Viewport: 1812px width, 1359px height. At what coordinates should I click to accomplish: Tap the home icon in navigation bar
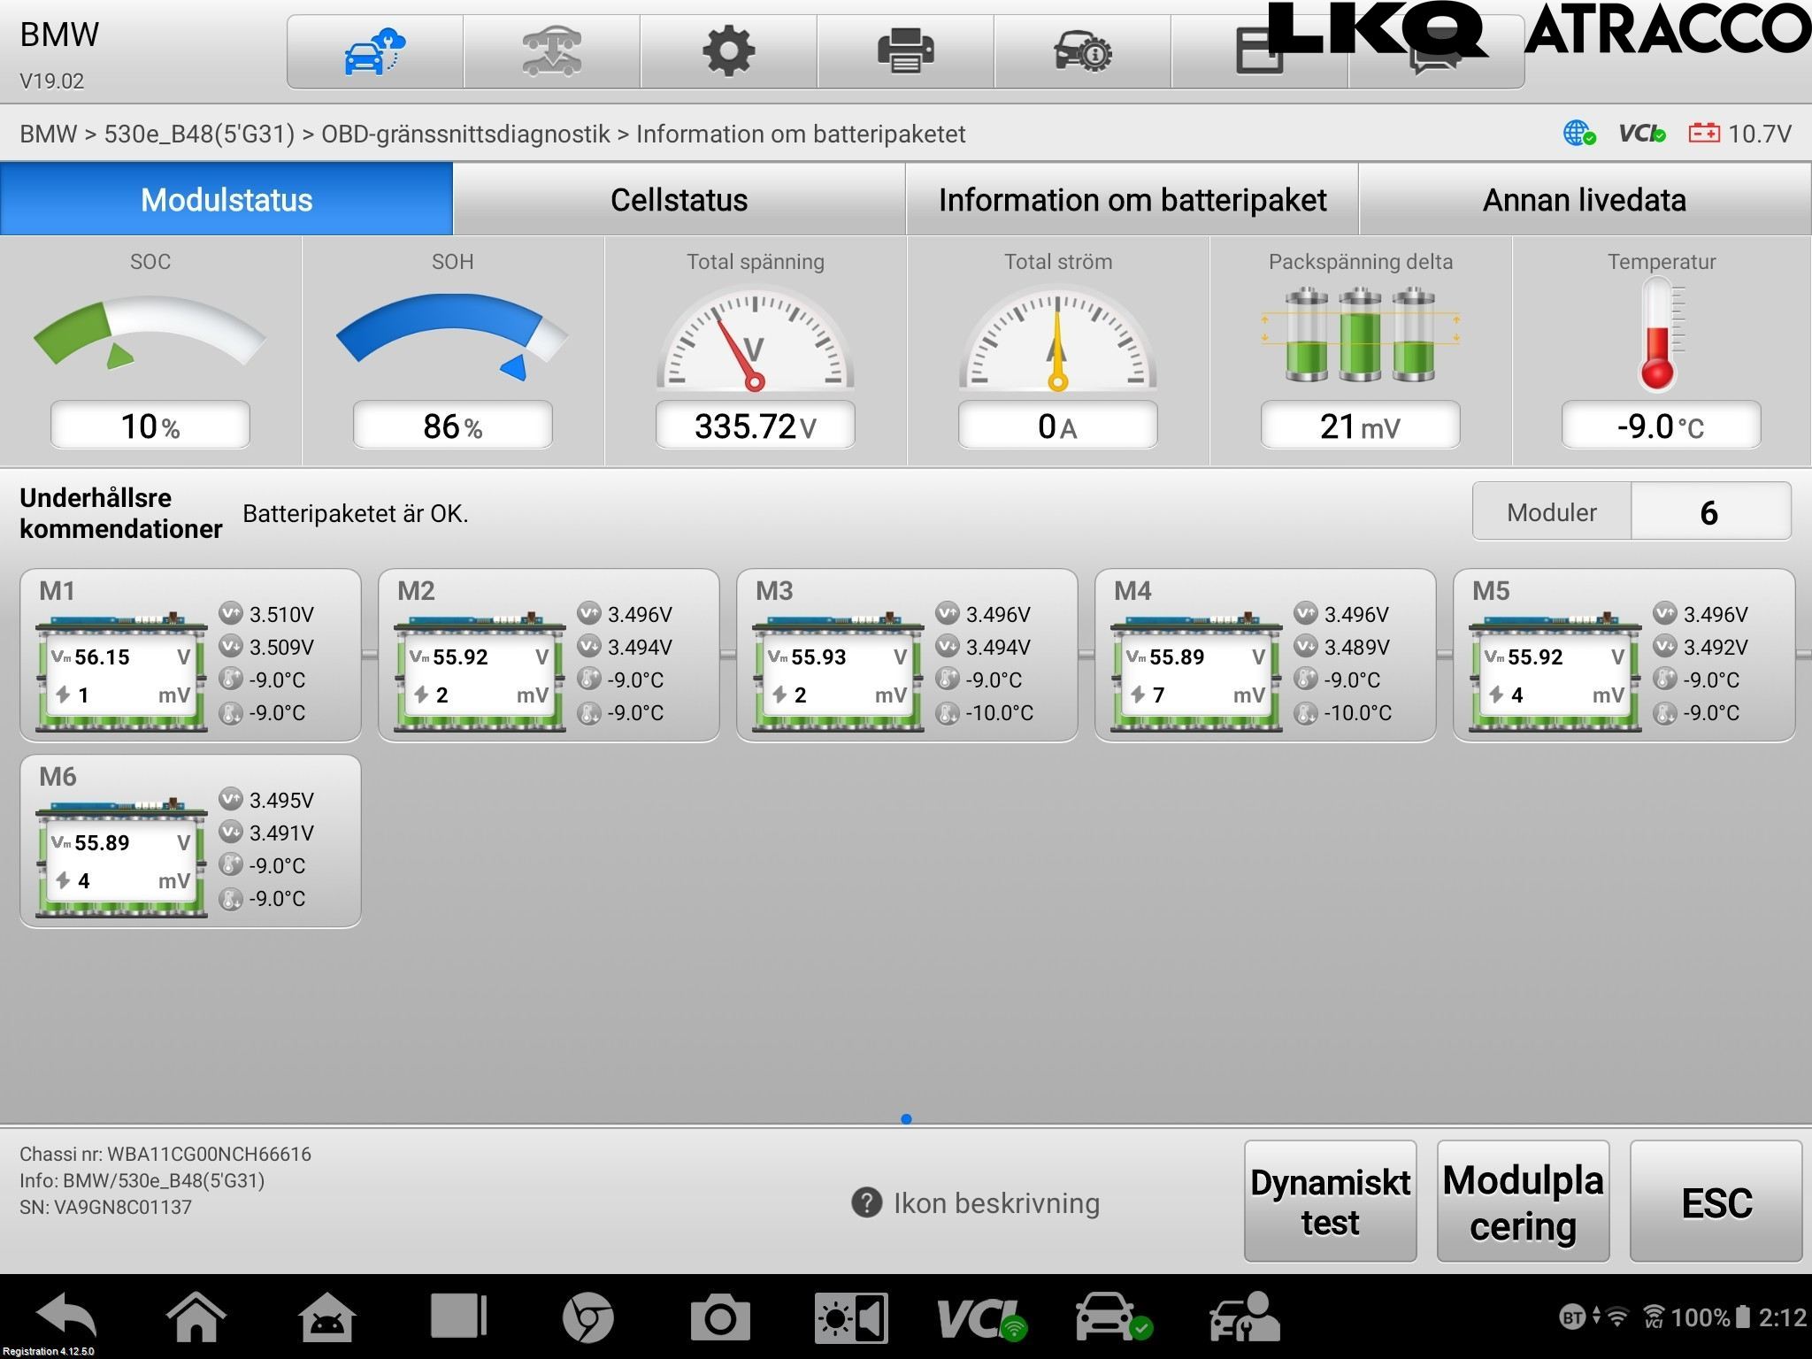[x=196, y=1317]
